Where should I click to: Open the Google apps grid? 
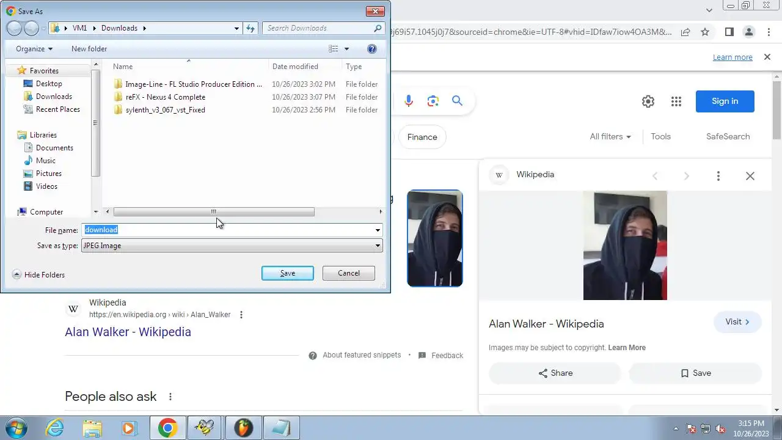(676, 101)
